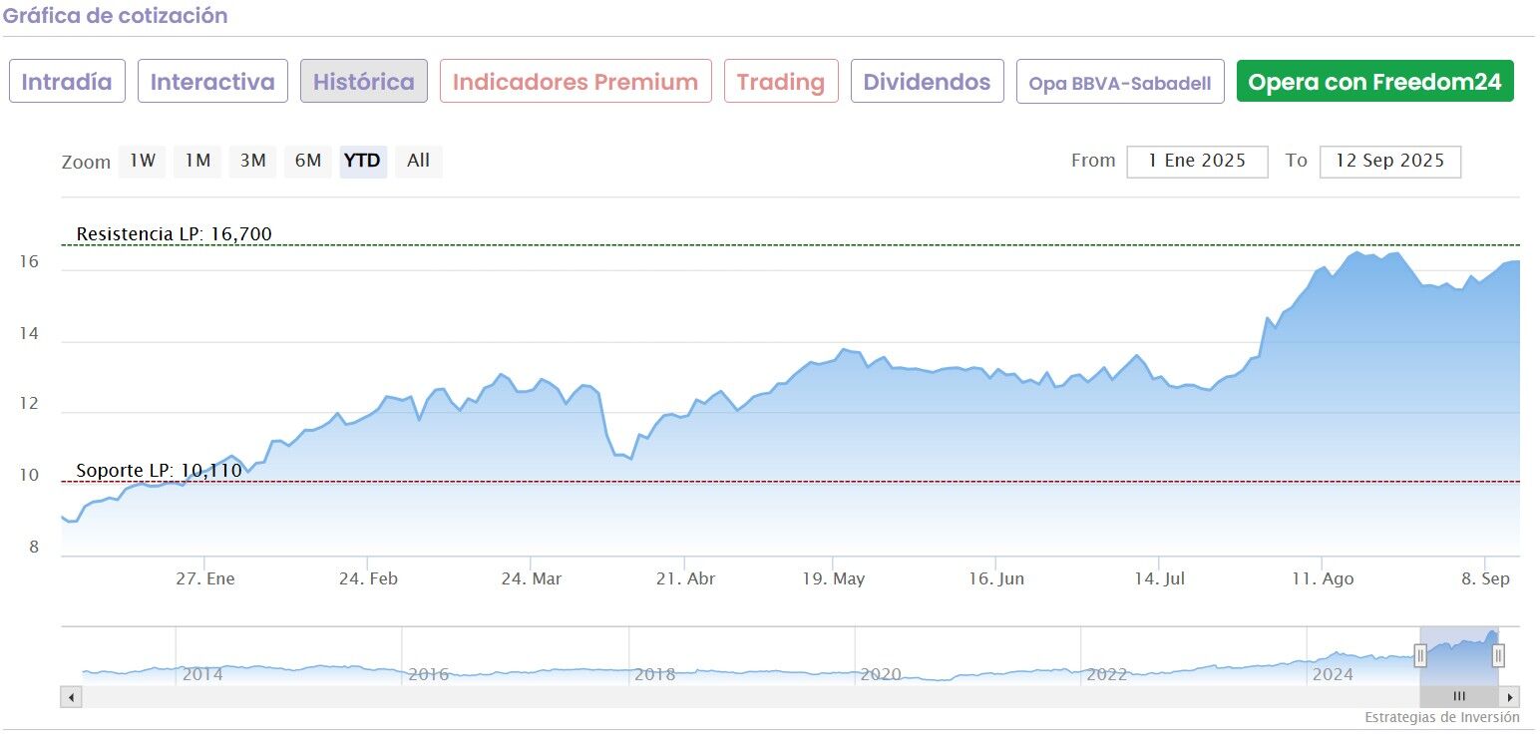Select the 3M zoom range

pos(252,161)
